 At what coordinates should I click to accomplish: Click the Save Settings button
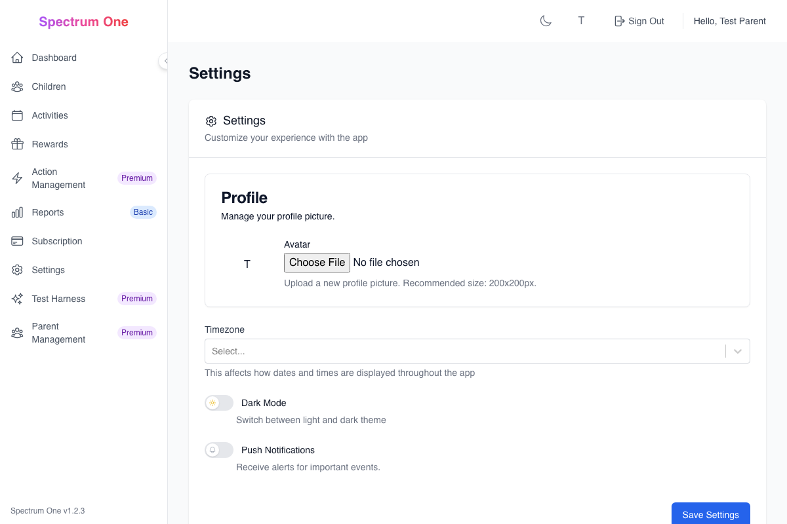pyautogui.click(x=710, y=515)
